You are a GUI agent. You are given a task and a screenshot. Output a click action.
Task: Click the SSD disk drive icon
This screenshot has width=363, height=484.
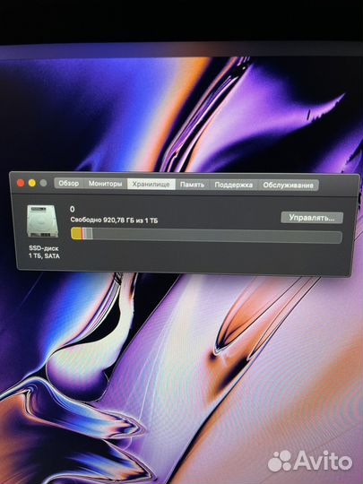coord(42,221)
